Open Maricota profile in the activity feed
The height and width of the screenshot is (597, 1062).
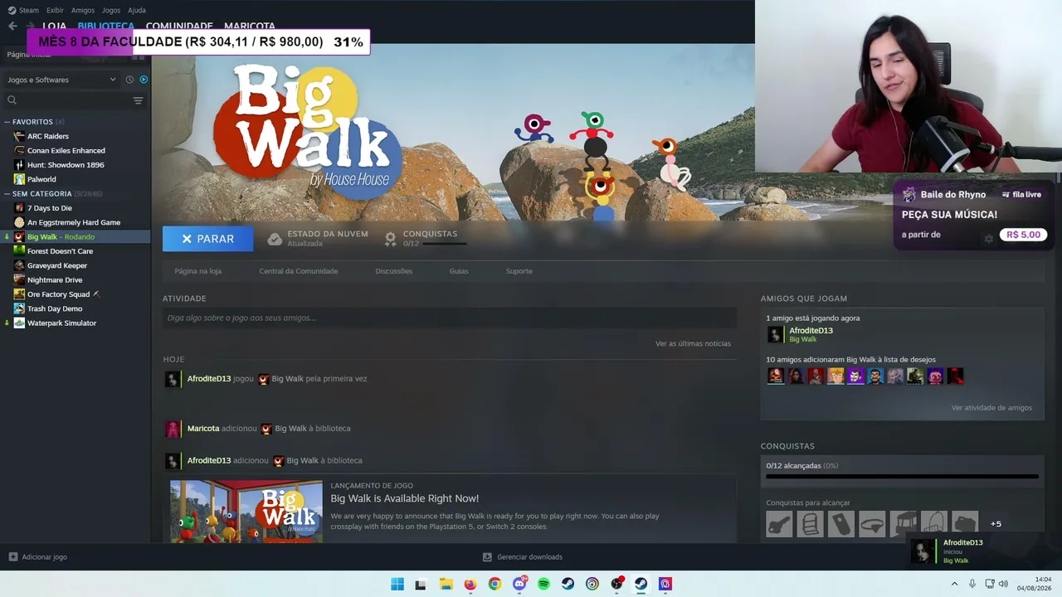click(203, 429)
